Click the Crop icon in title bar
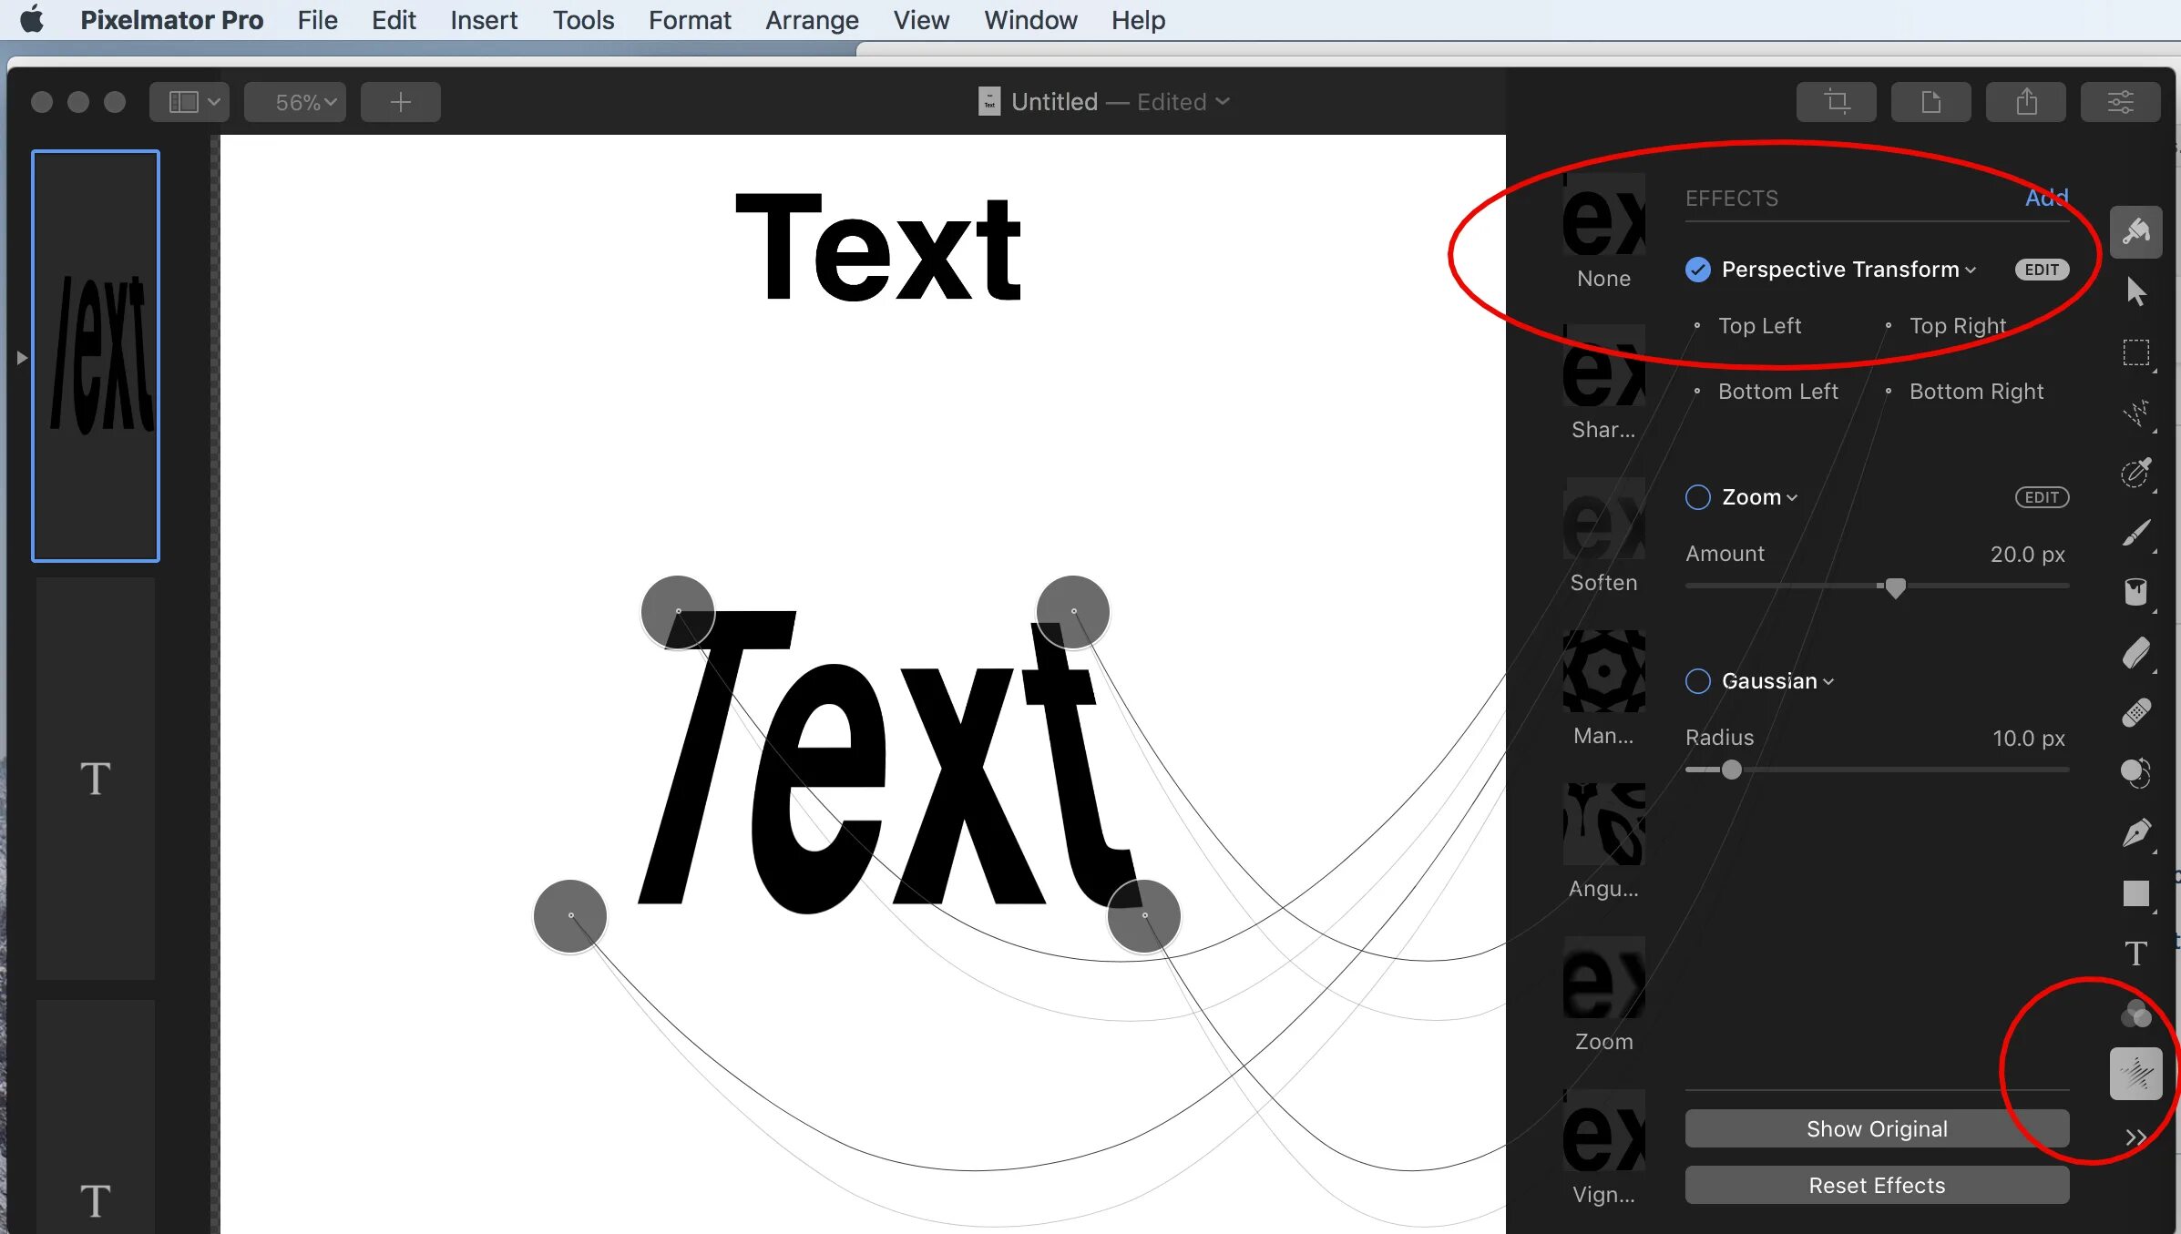The image size is (2181, 1234). coord(1836,102)
